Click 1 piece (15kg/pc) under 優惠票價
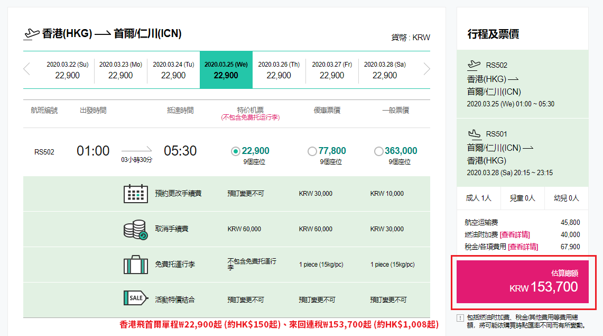This screenshot has width=603, height=336. coord(321,265)
